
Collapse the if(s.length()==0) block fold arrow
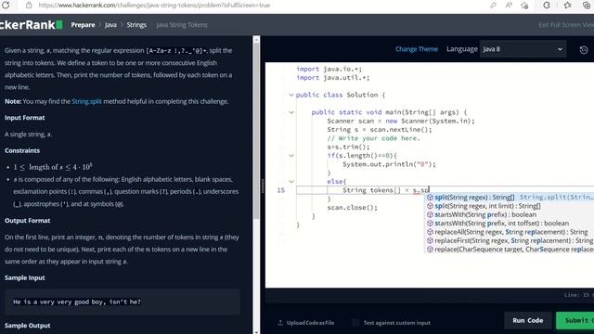pyautogui.click(x=291, y=156)
